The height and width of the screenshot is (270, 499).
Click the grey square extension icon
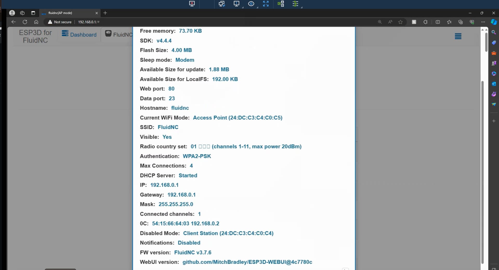[x=414, y=22]
